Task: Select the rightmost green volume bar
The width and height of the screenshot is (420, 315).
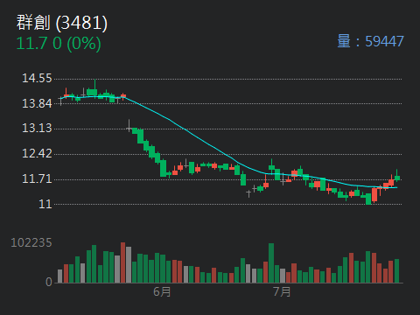Action: click(397, 271)
